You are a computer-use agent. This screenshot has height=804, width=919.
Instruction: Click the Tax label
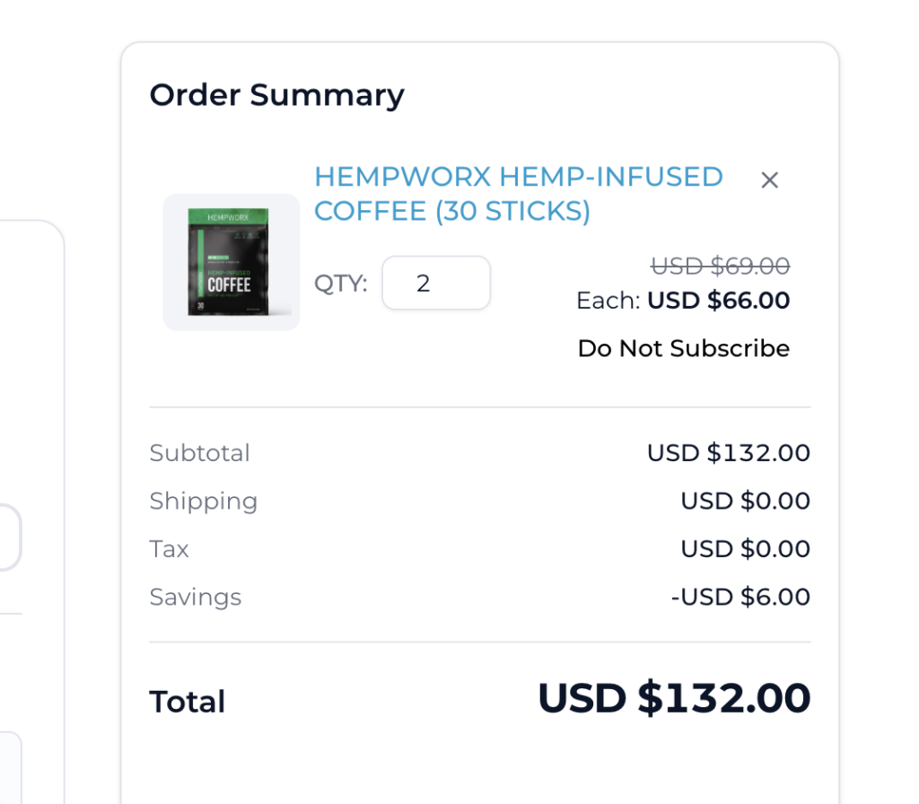(169, 549)
